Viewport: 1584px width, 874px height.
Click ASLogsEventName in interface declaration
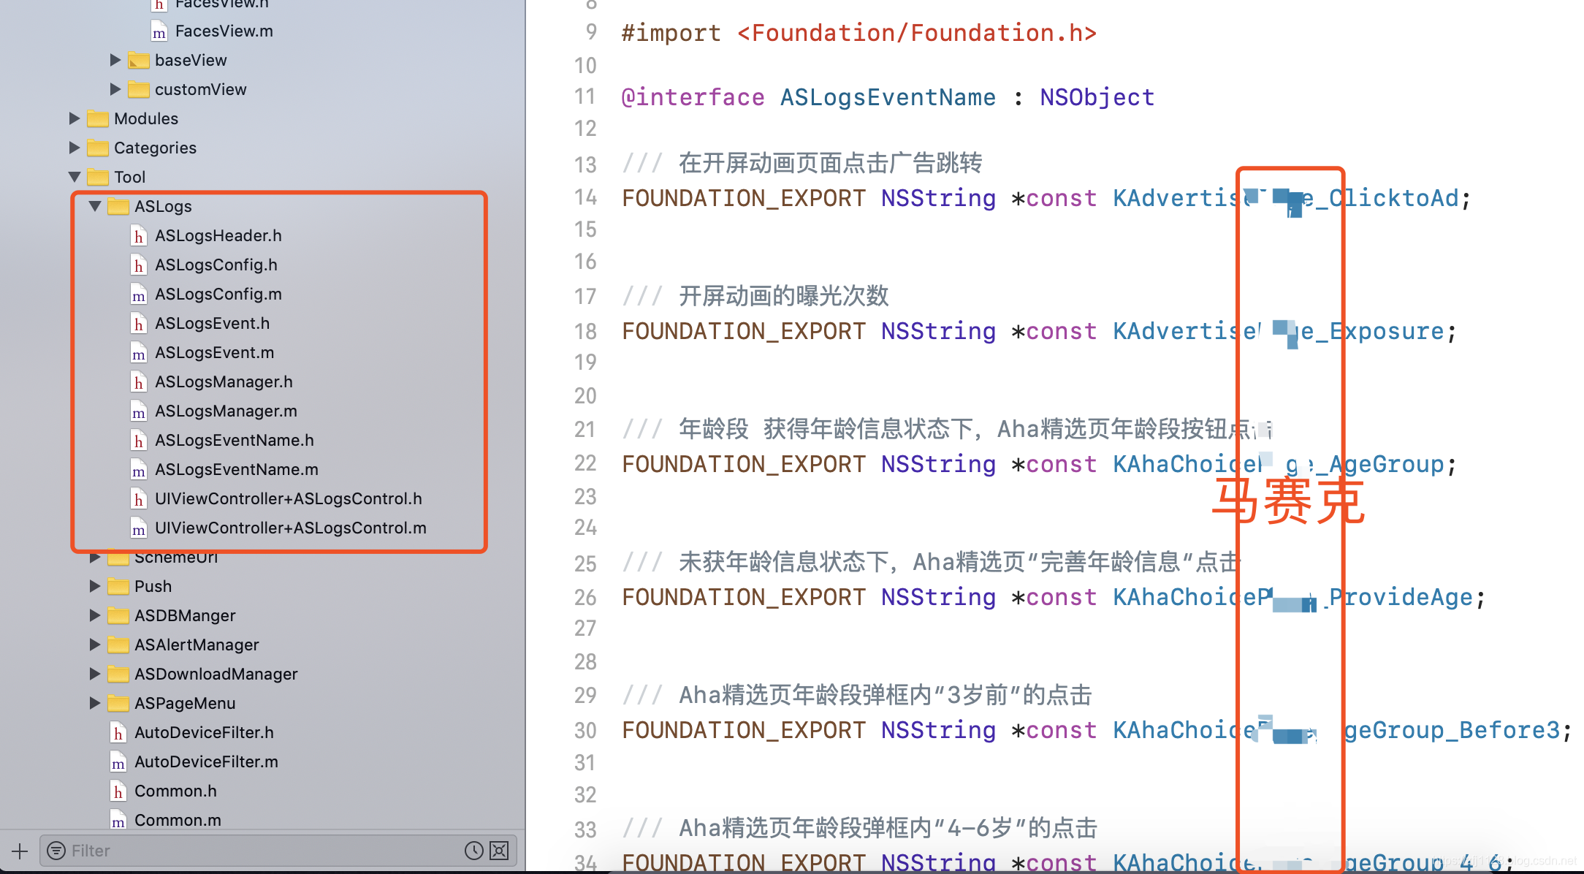(x=887, y=97)
